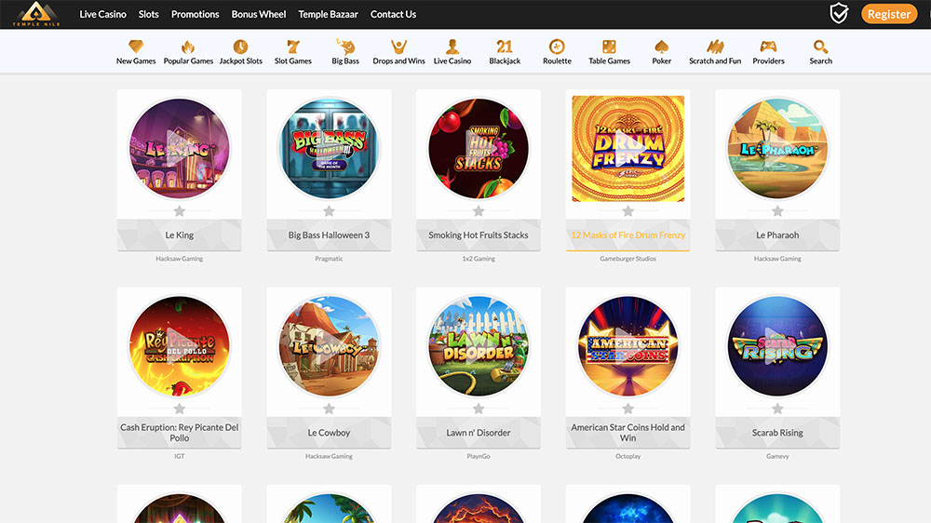Click the Gamevy provider label

[777, 457]
